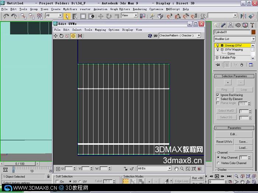This screenshot has width=258, height=193.
Task: Toggle the Ignore Backfacing checkbox
Action: click(218, 95)
